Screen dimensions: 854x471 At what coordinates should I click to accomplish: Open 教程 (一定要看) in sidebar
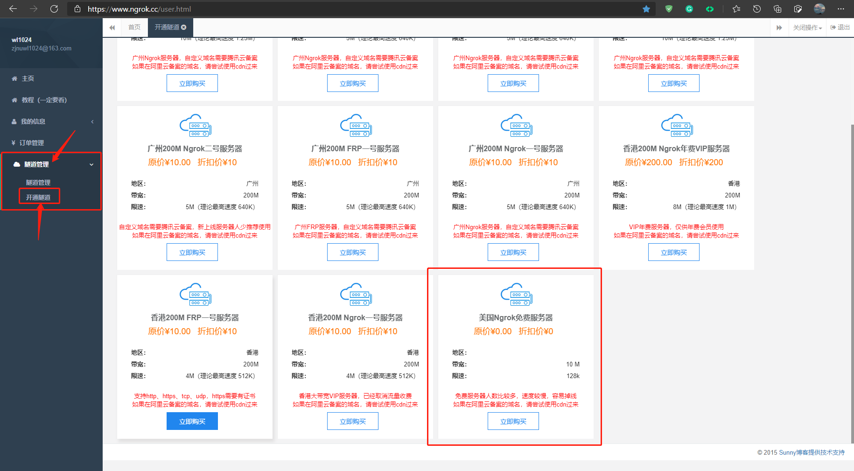(x=51, y=100)
